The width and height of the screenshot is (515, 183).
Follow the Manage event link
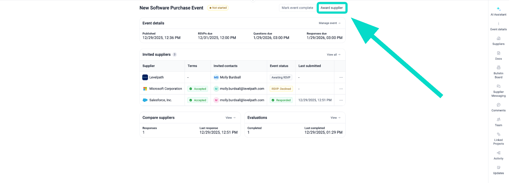tap(329, 23)
